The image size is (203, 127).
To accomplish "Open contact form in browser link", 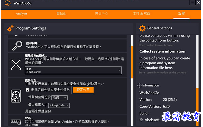I will coord(156,45).
